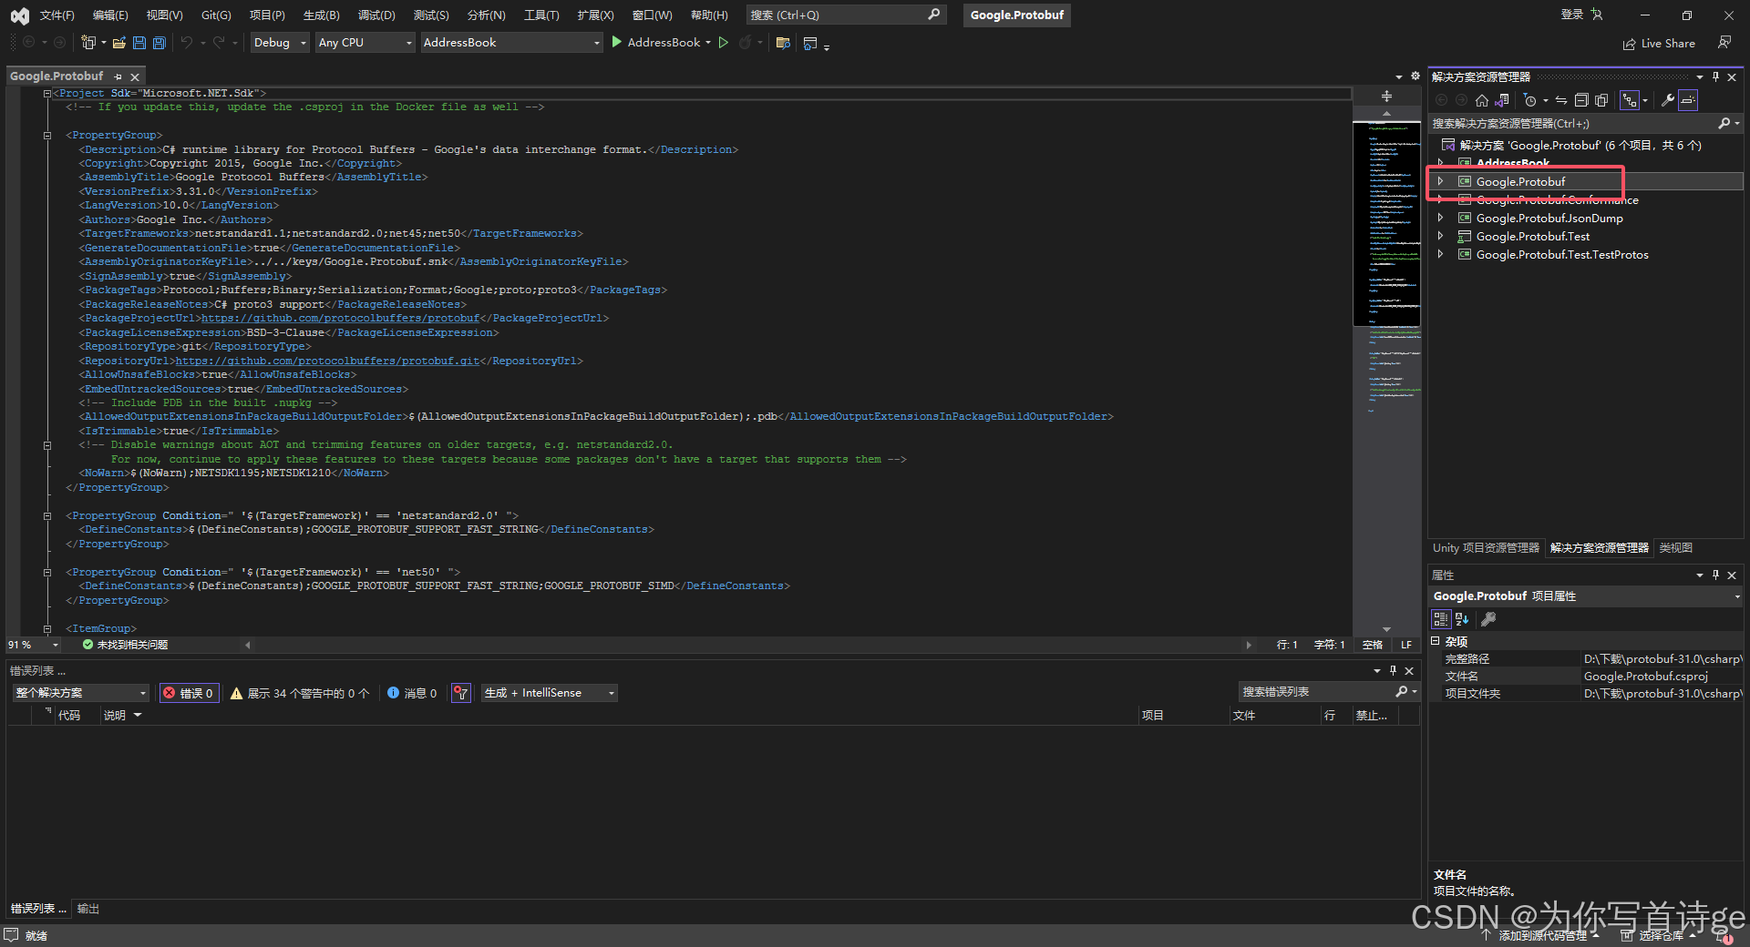The height and width of the screenshot is (947, 1750).
Task: Open the 文件(F) menu
Action: click(x=57, y=15)
